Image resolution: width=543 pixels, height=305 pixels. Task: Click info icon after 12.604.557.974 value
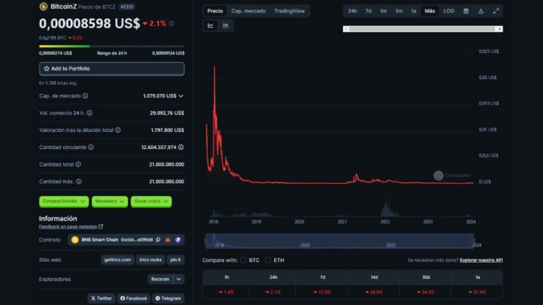(181, 147)
